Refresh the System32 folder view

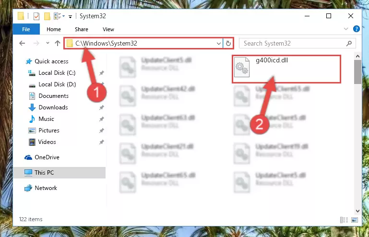point(228,43)
